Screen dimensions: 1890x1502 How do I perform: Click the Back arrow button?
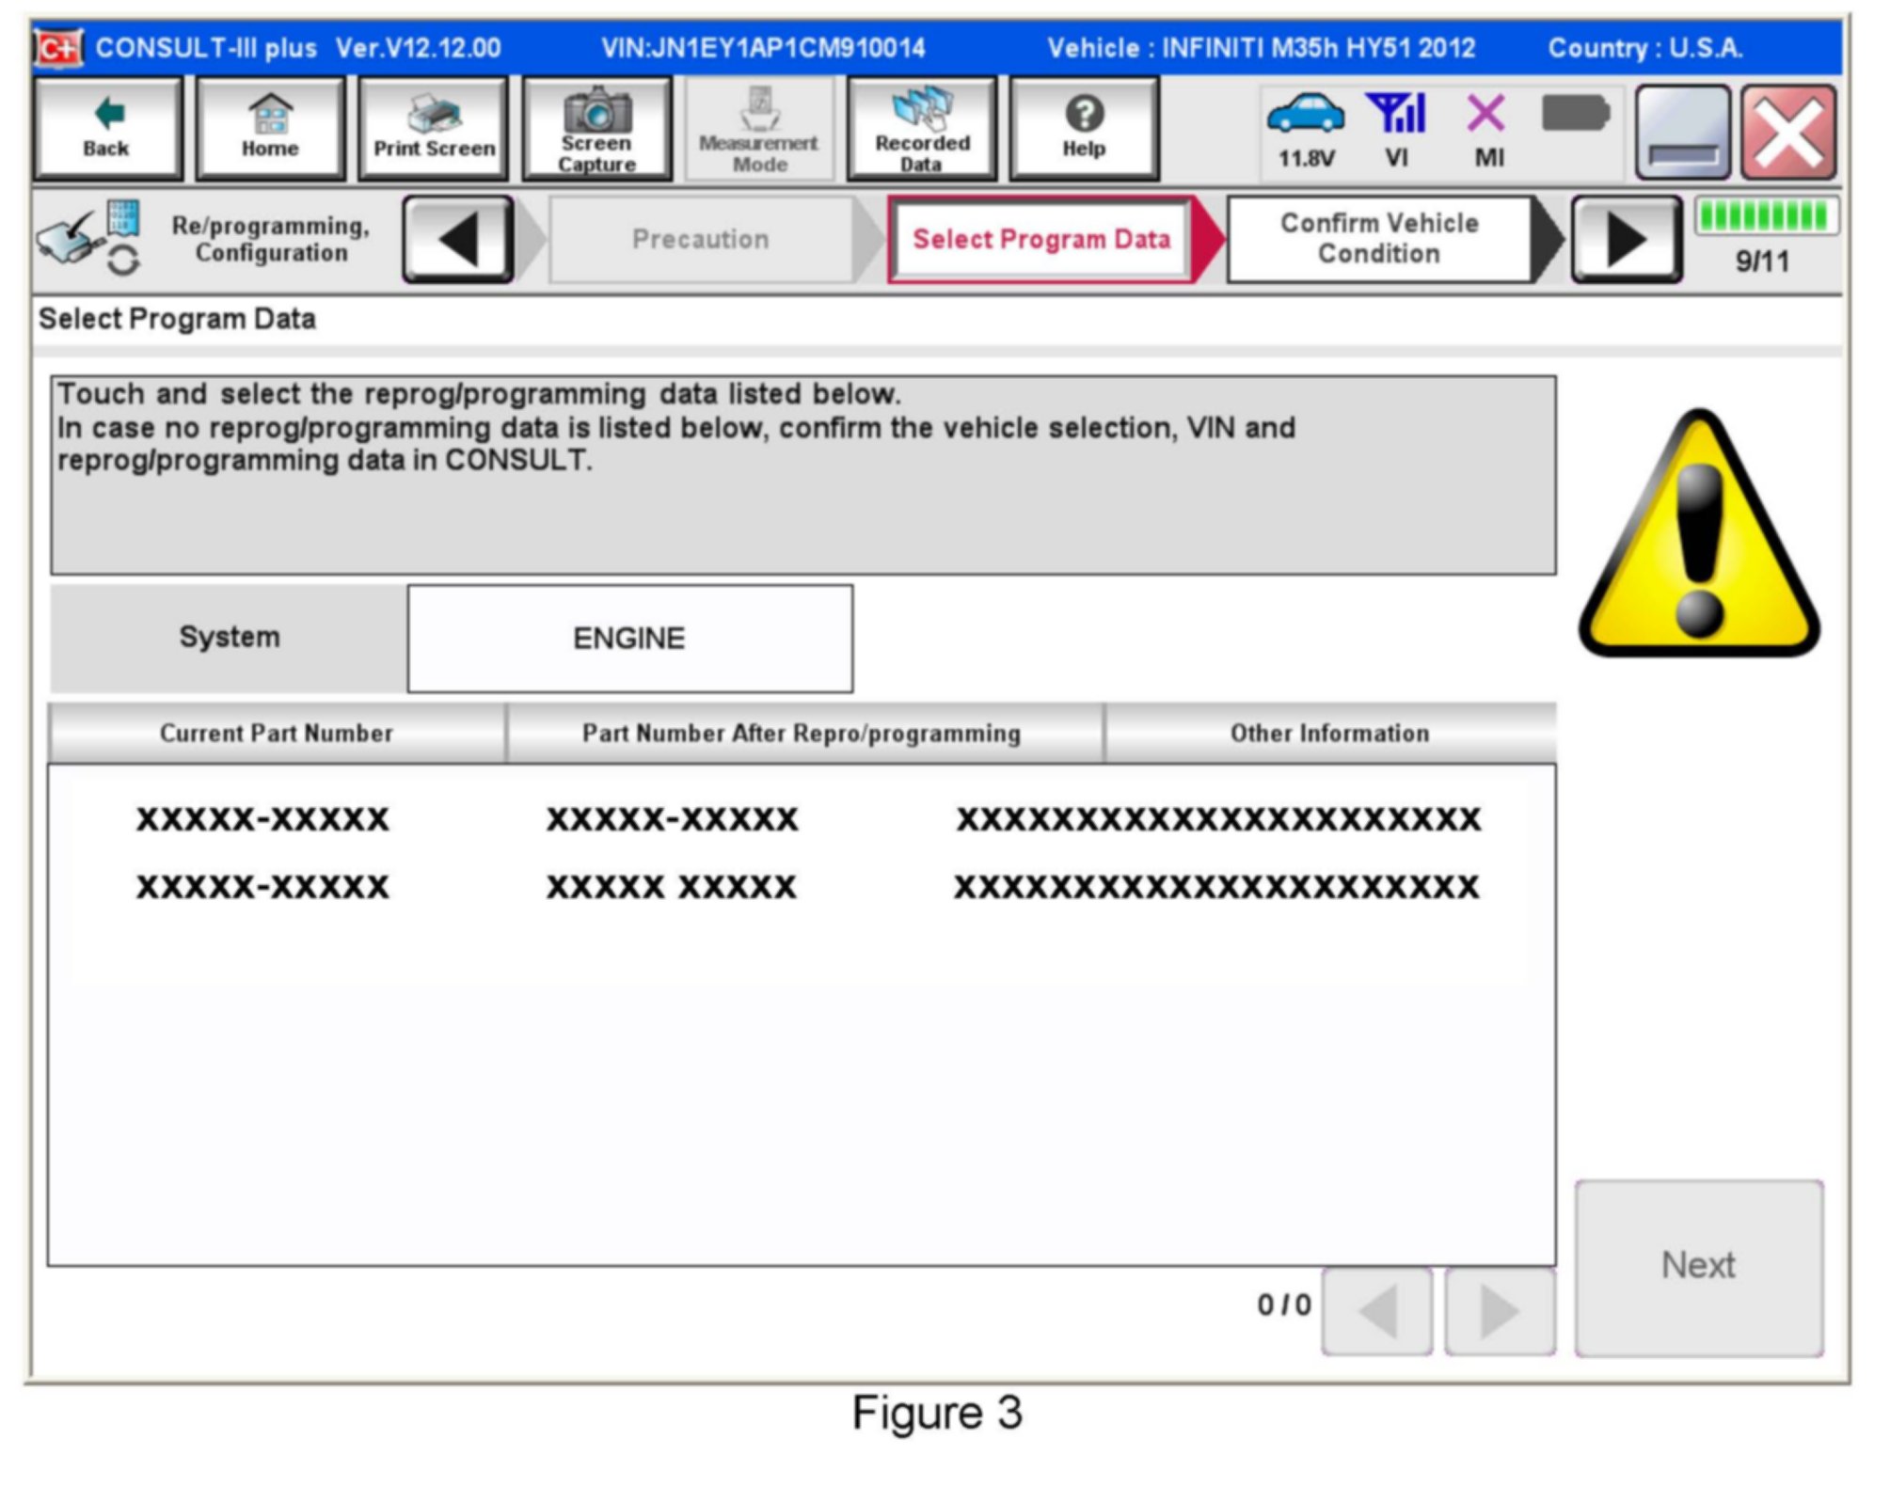point(107,128)
